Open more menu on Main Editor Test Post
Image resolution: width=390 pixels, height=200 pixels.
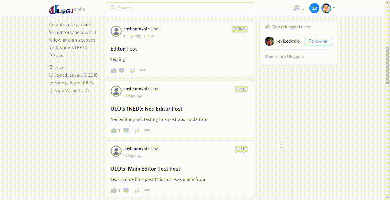click(x=147, y=190)
